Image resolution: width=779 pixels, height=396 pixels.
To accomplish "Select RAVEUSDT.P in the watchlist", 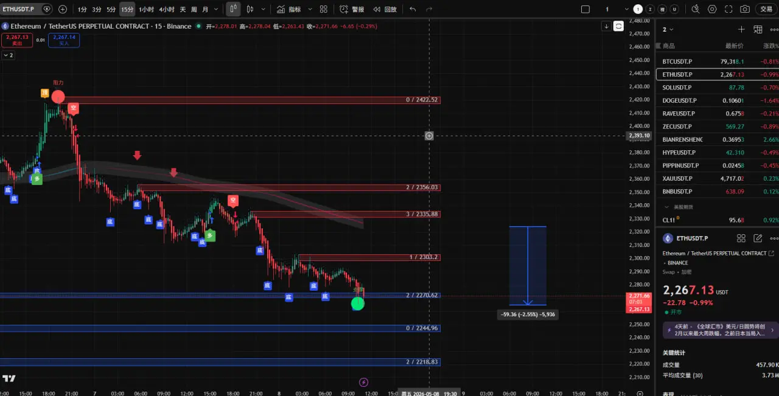I will tap(717, 113).
